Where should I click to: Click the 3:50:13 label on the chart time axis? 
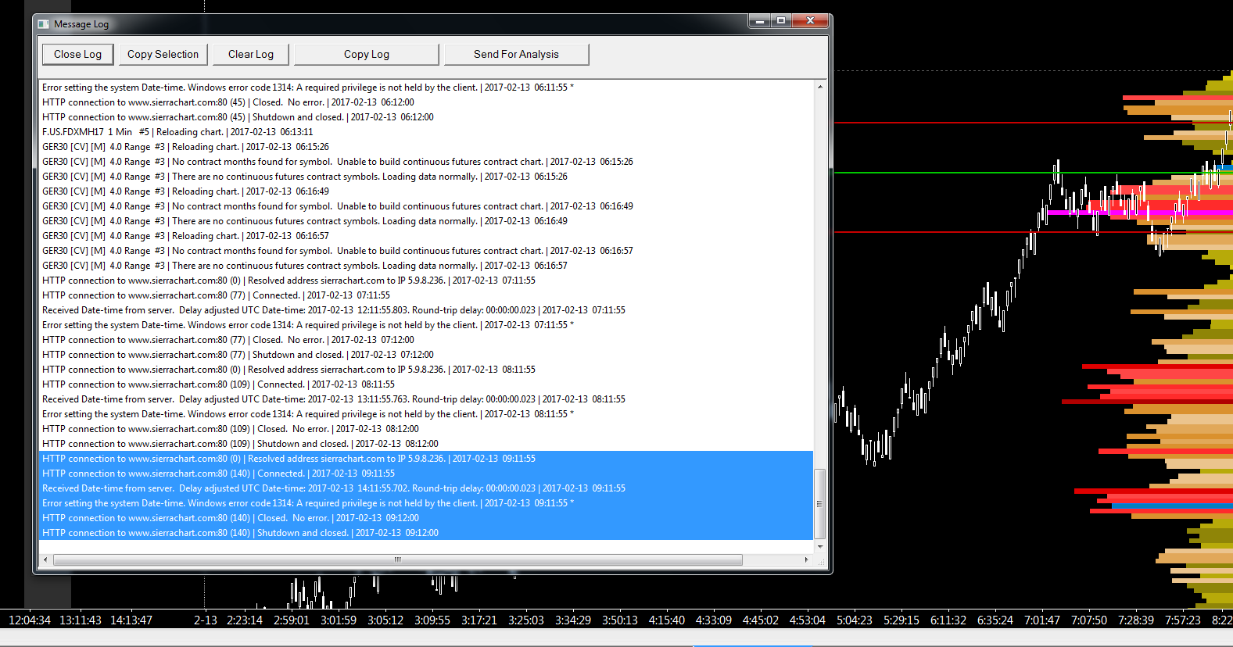pos(620,620)
